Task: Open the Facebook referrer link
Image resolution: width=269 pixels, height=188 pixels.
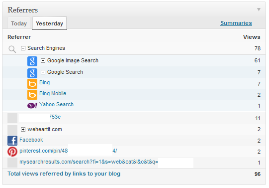Action: coord(31,140)
